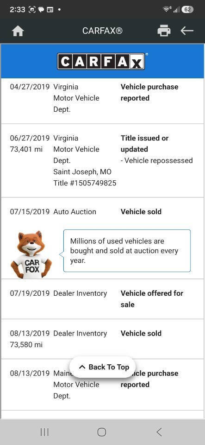The height and width of the screenshot is (445, 205).
Task: Tap the Car Fox mascot image
Action: (31, 254)
